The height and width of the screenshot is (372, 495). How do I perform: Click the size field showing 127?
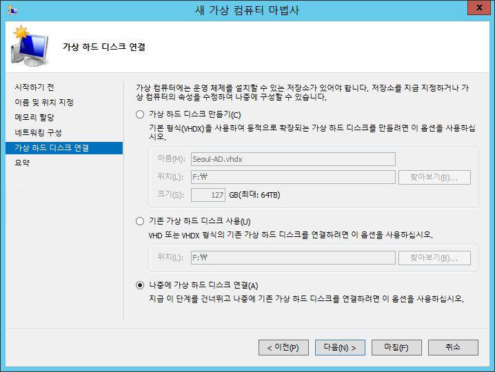[x=208, y=195]
